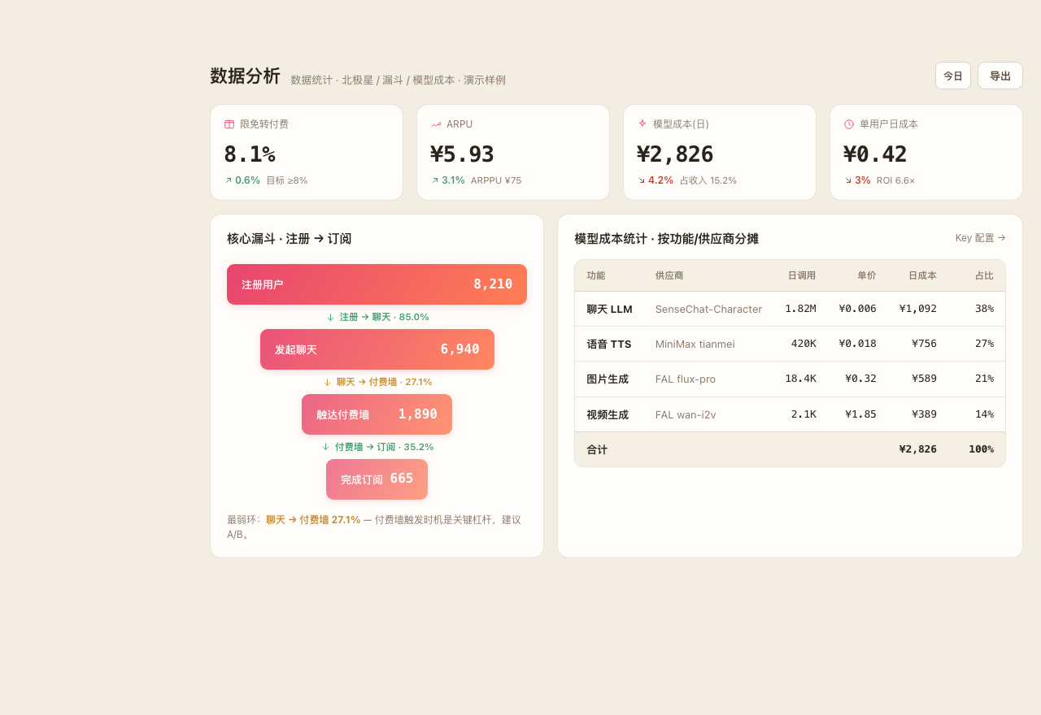The image size is (1041, 715).
Task: Click the up arrow next to 0.6%
Action: point(229,180)
